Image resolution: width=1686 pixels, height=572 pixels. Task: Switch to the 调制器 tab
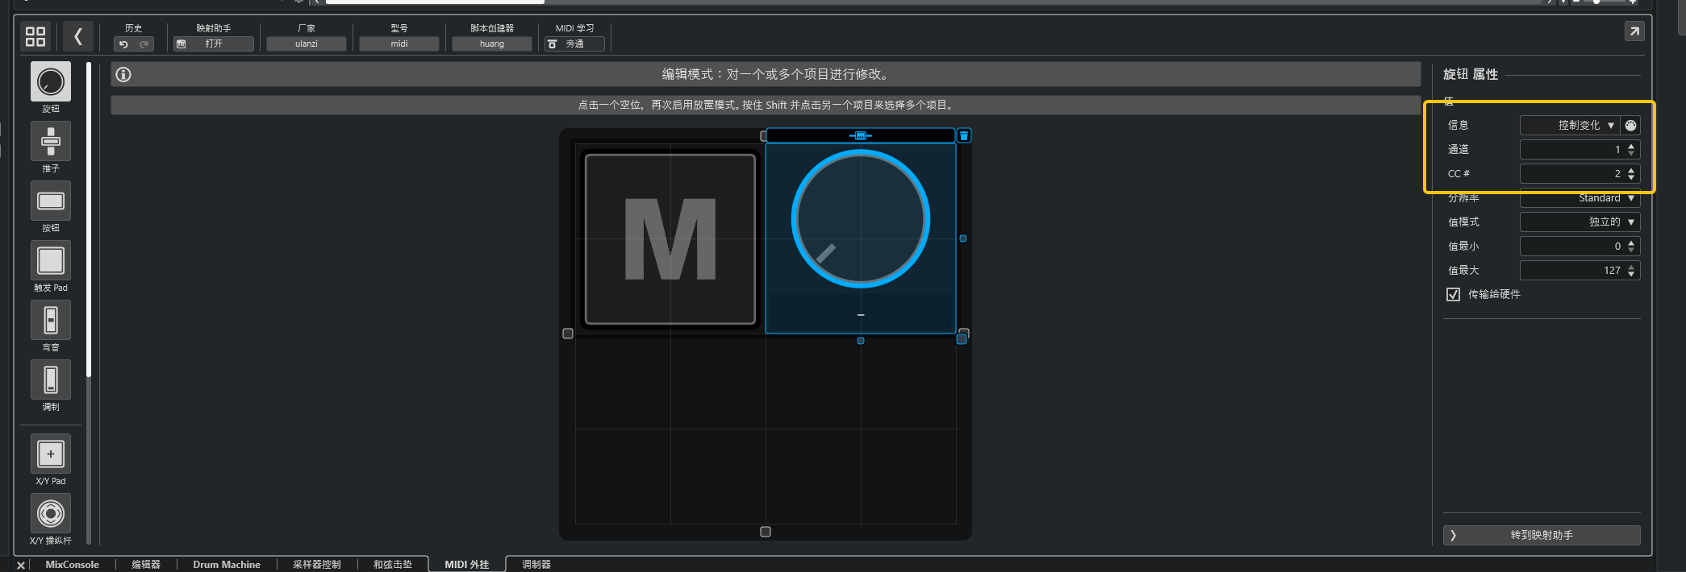(x=536, y=565)
